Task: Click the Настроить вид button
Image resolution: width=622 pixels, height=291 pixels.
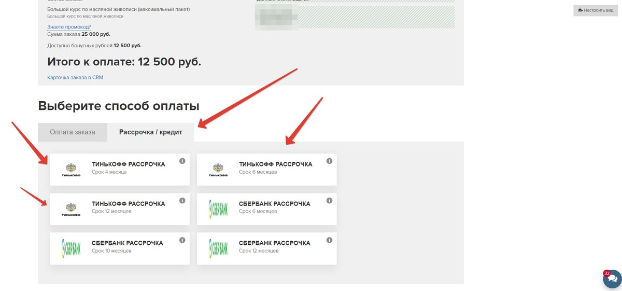Action: pyautogui.click(x=596, y=10)
